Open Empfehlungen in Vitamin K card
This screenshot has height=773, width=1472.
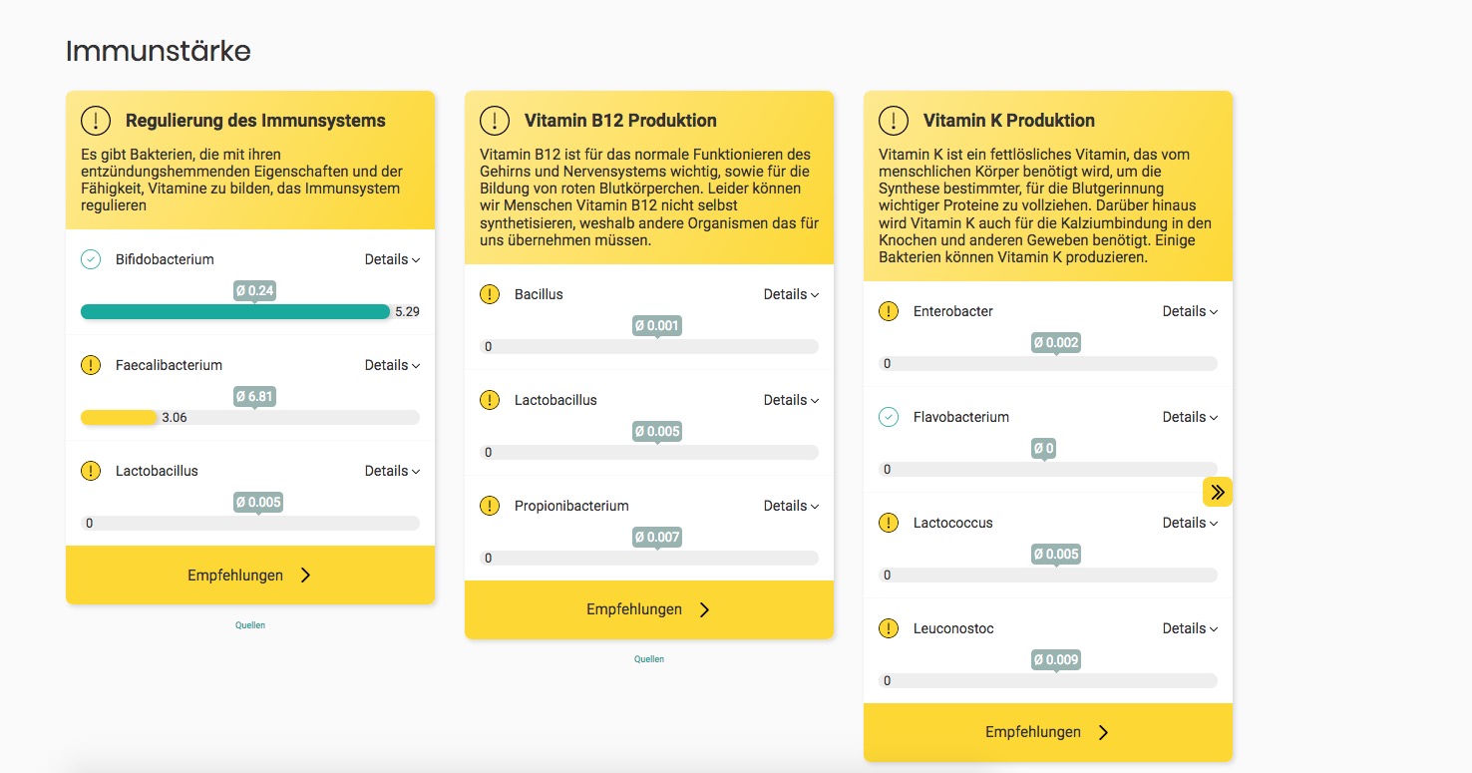1048,732
